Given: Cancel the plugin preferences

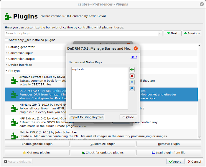Looking at the screenshot, I should click(x=195, y=162).
